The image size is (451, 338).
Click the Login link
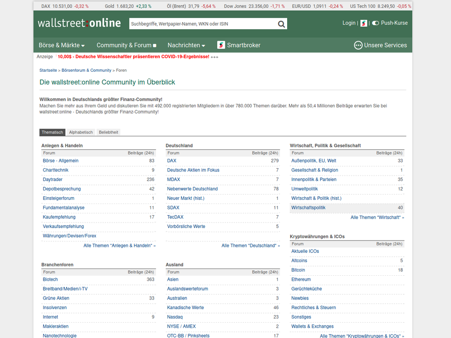tap(349, 23)
